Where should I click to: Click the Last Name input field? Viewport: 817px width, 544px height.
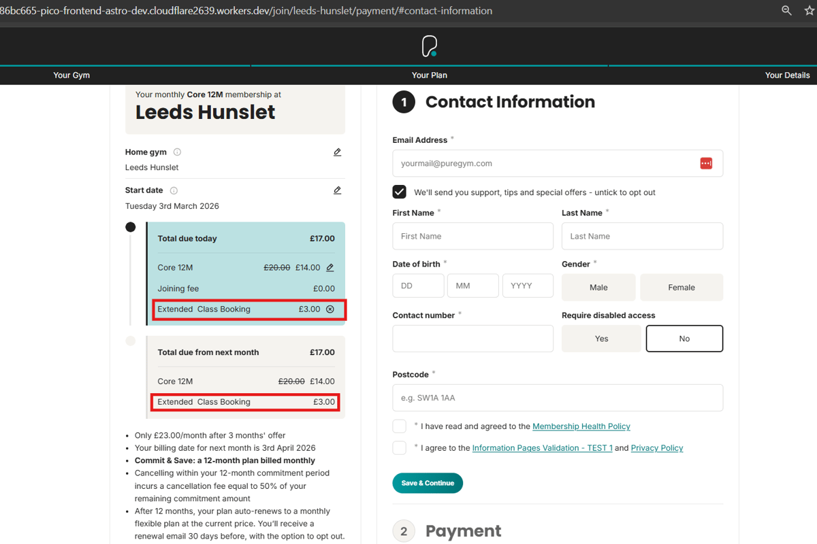(642, 236)
